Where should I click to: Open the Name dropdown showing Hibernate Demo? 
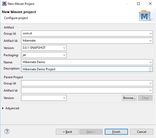coord(151,62)
